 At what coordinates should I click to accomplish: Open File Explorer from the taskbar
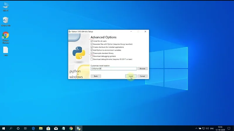point(41,128)
